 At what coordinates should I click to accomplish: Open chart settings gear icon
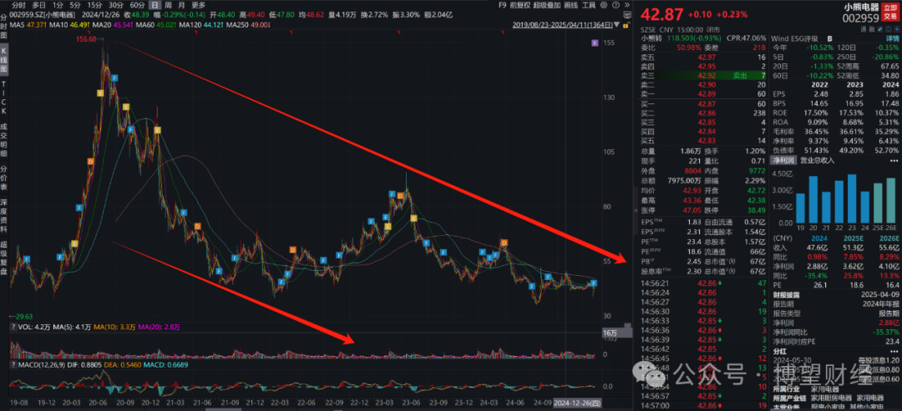coord(604,5)
